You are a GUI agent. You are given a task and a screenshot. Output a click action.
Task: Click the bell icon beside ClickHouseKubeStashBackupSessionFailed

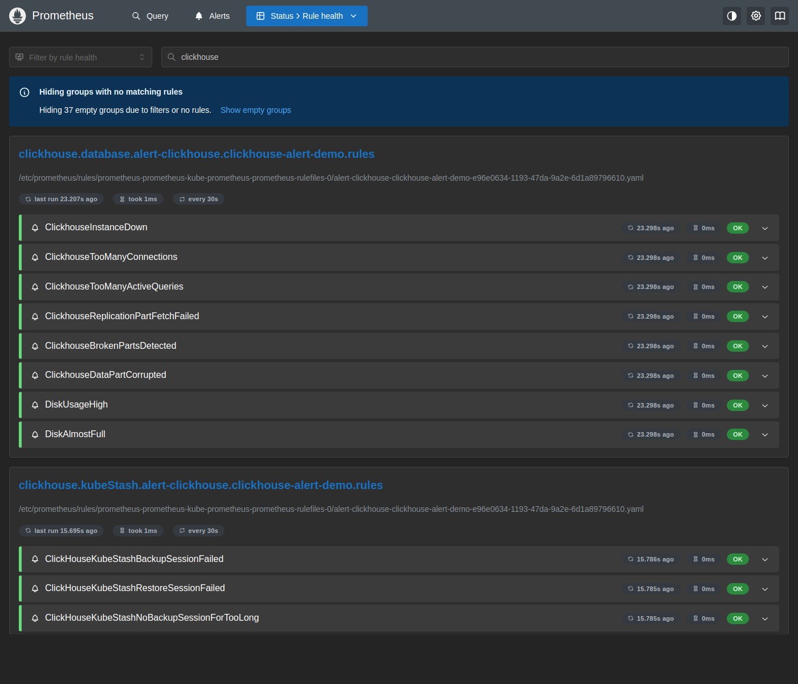pos(35,559)
